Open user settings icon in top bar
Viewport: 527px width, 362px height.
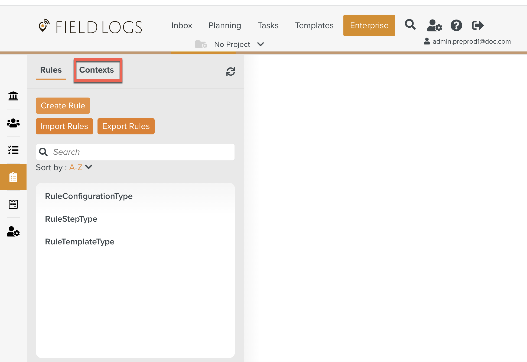434,25
